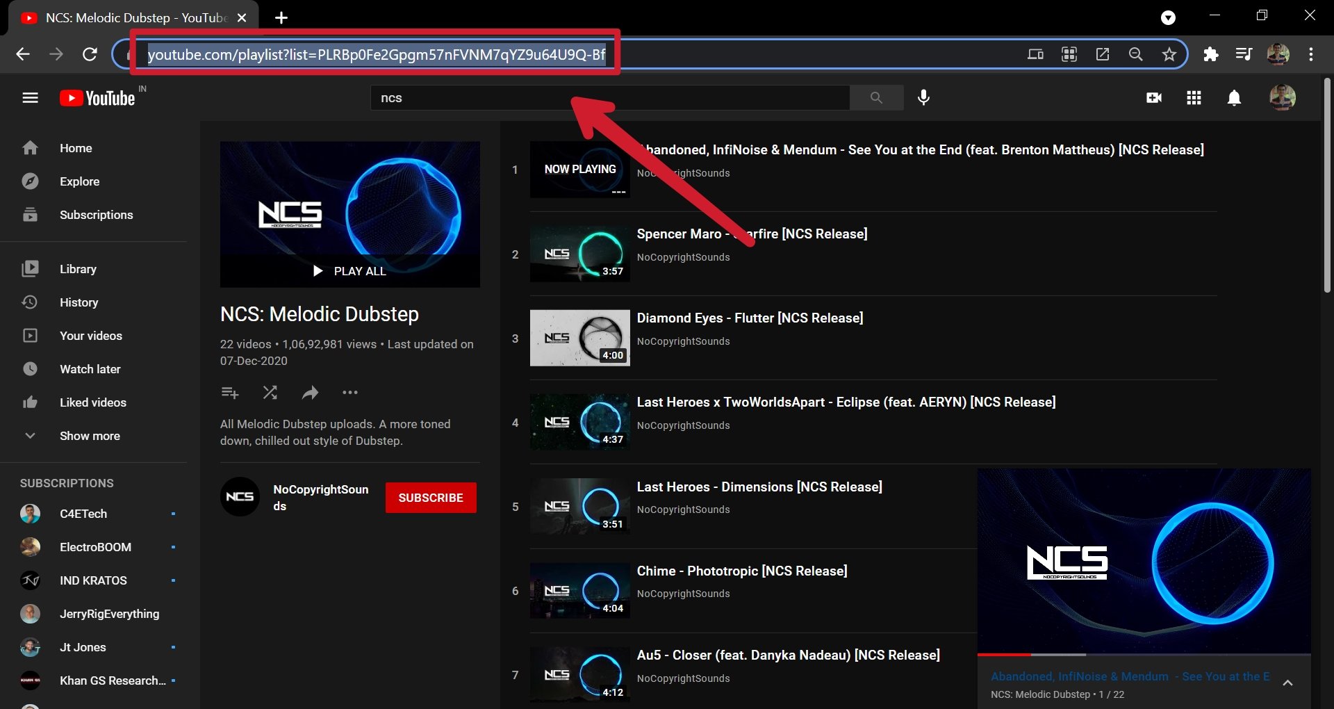Open the Now Playing video thumbnail

(x=580, y=170)
